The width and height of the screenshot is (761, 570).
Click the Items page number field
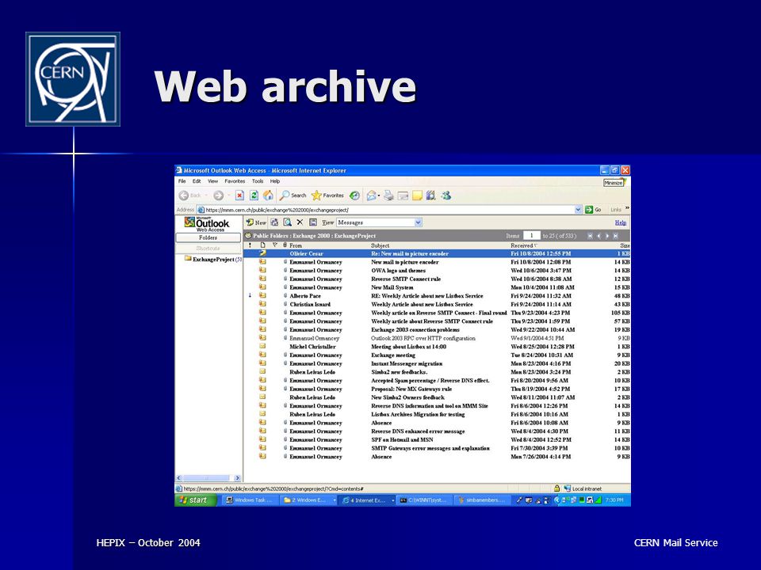(531, 236)
